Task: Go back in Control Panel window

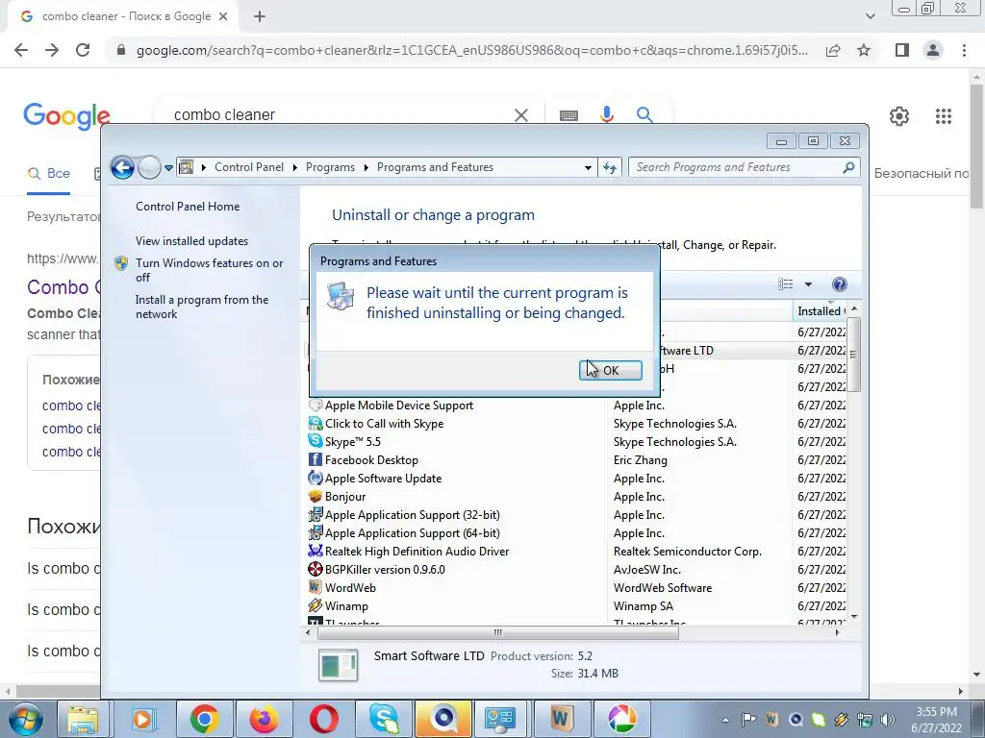Action: coord(122,167)
